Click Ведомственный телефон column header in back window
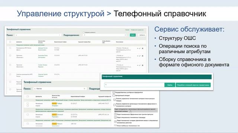Image resolution: width=238 pixels, height=133 pixels. [60, 42]
